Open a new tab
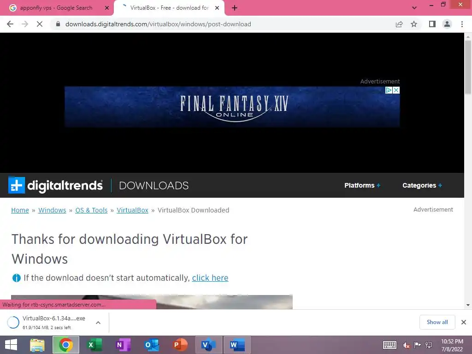 235,8
